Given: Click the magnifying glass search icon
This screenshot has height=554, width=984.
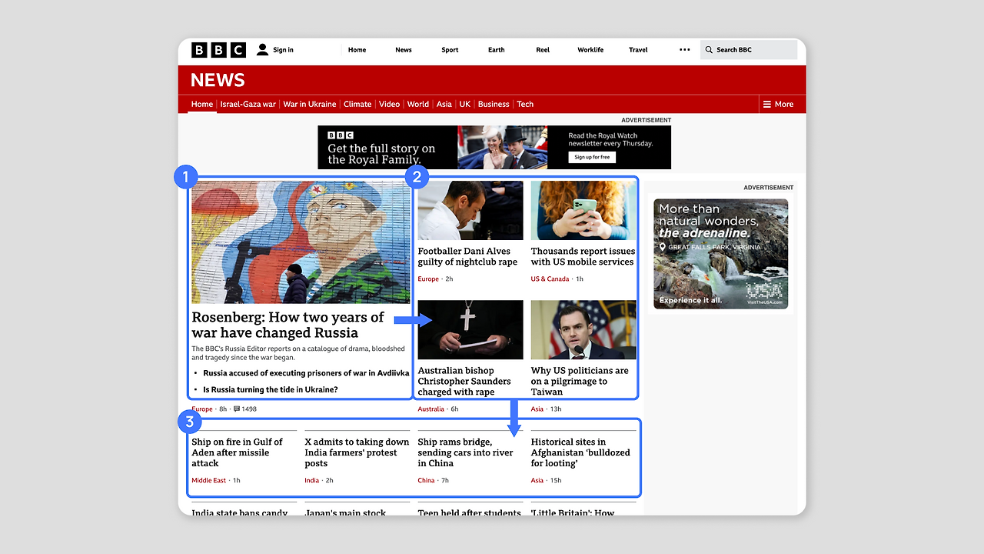Looking at the screenshot, I should click(709, 50).
